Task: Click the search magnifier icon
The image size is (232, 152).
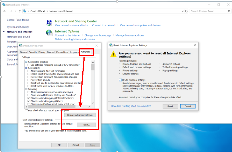Action: pos(228,11)
